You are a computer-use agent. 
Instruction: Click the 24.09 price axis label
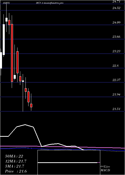pyautogui.click(x=116, y=22)
